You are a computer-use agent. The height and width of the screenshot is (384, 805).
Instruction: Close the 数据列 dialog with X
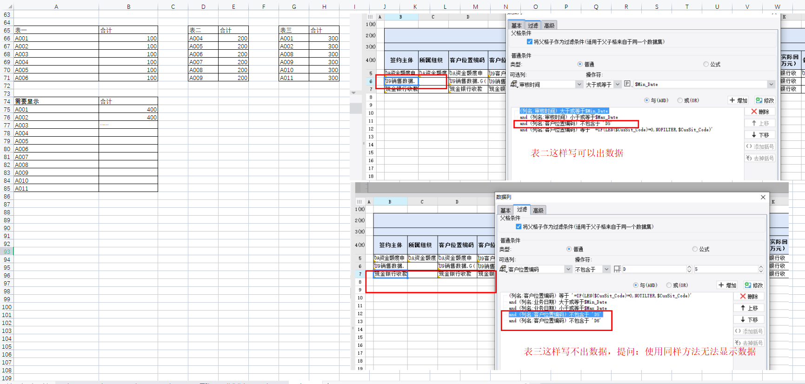pos(763,197)
